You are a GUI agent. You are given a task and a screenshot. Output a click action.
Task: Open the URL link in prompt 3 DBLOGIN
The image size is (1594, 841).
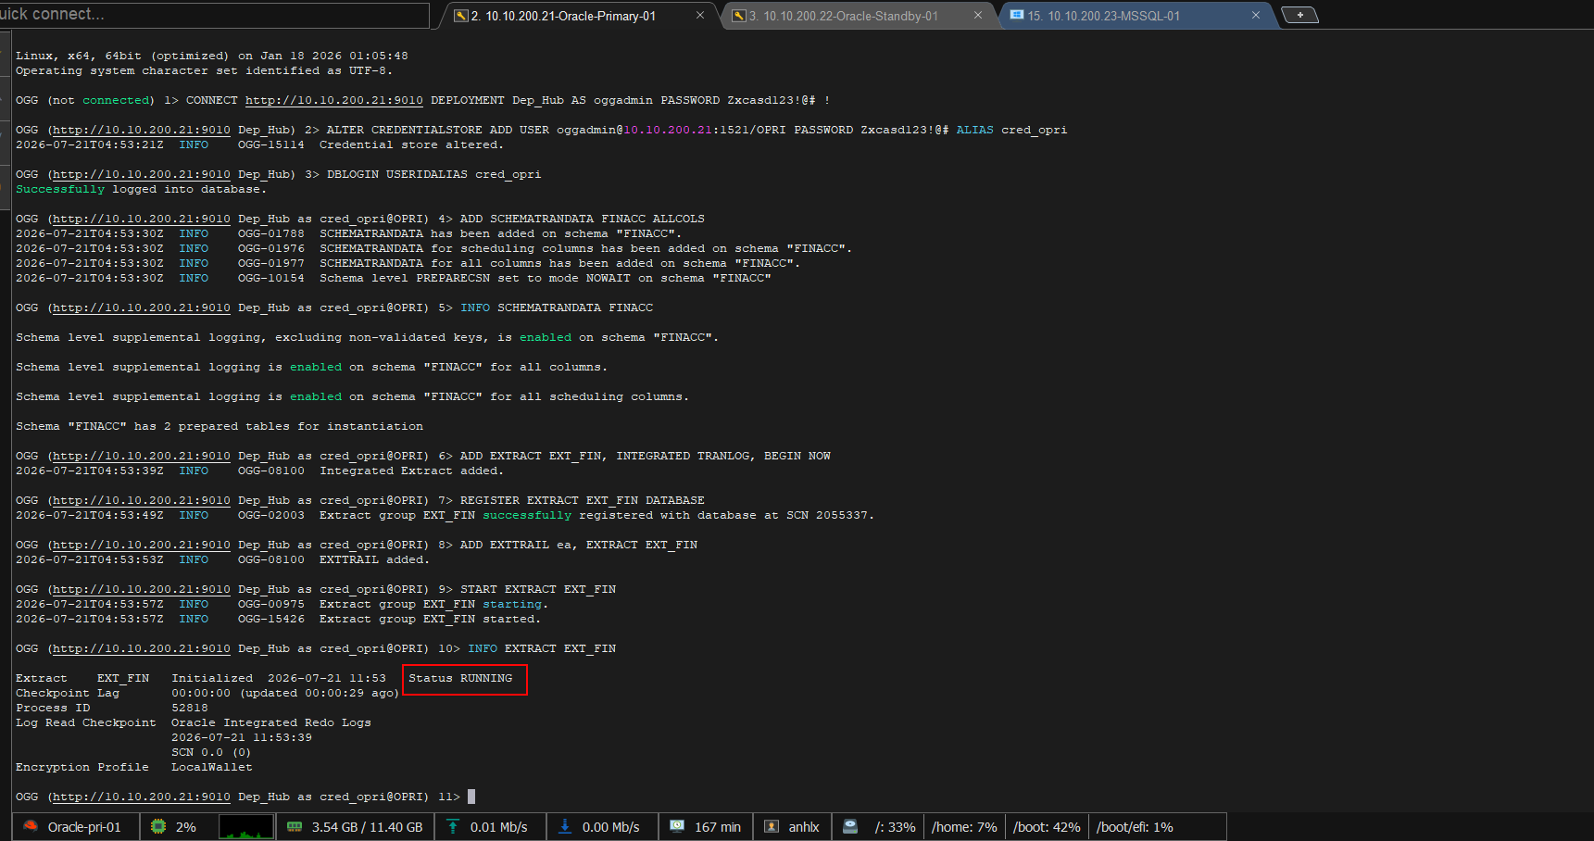pyautogui.click(x=141, y=174)
